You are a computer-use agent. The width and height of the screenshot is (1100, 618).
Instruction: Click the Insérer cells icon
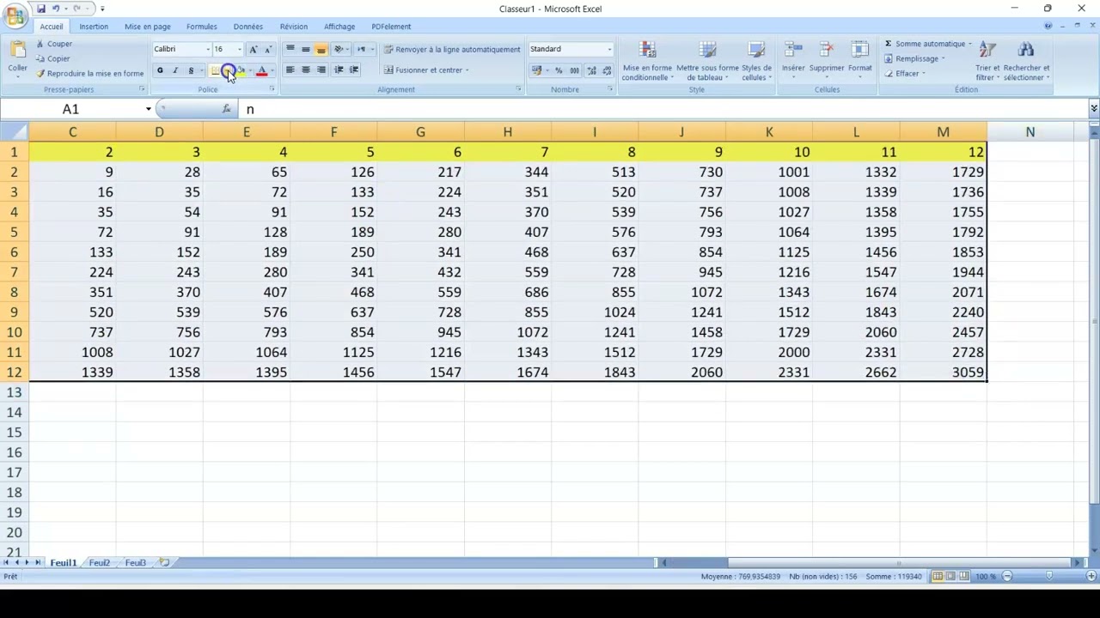coord(793,51)
